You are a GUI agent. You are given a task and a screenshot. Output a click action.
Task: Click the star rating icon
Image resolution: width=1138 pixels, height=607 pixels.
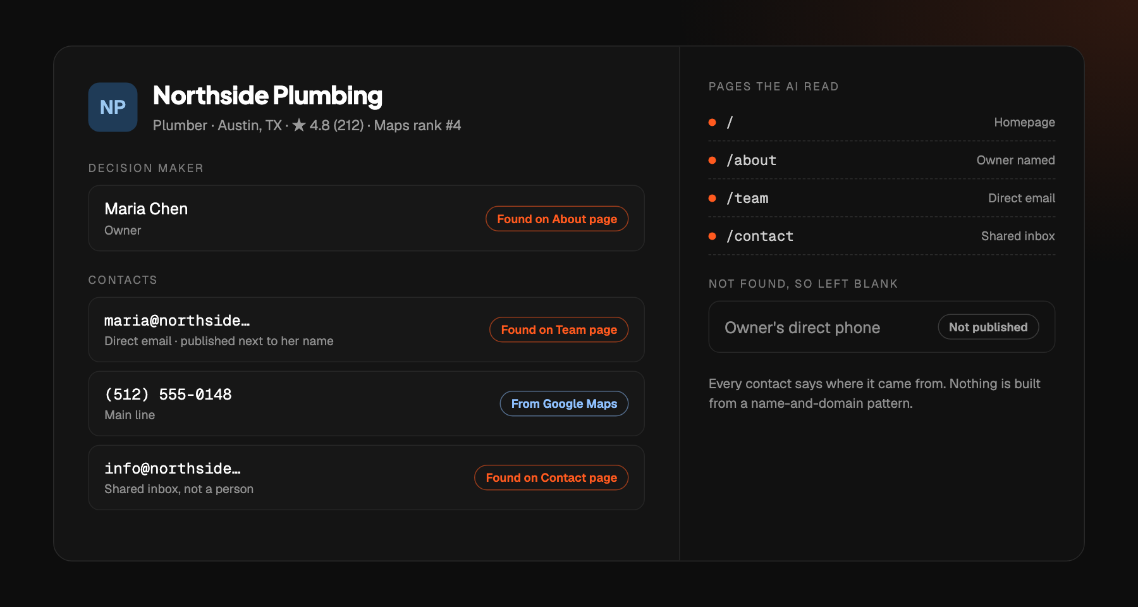tap(299, 125)
